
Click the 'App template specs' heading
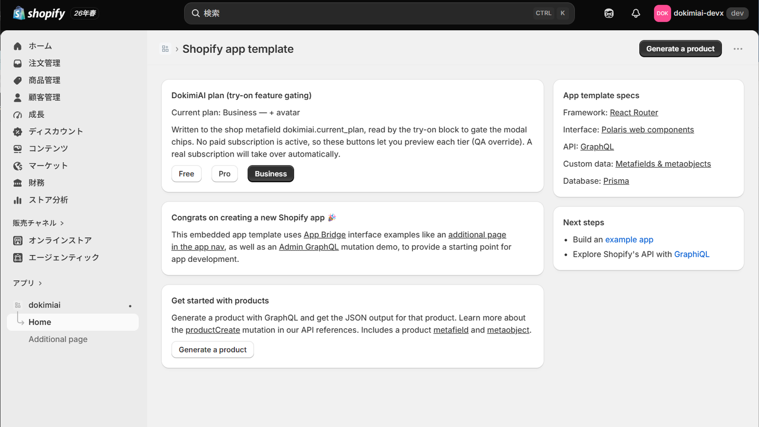pyautogui.click(x=601, y=95)
